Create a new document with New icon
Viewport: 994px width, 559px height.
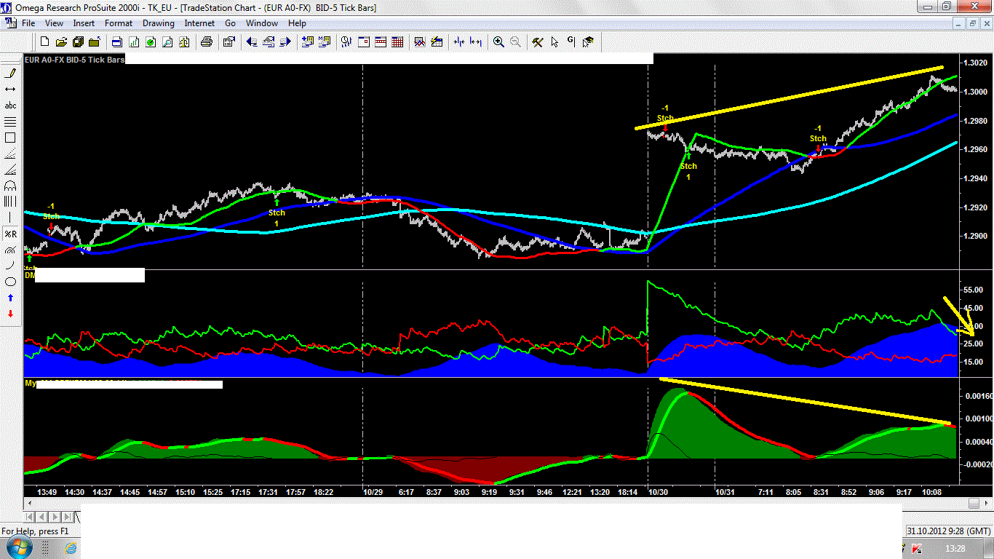45,42
